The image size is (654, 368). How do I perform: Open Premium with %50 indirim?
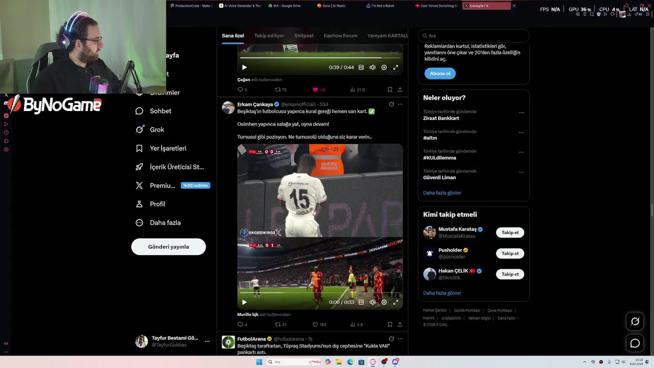172,186
